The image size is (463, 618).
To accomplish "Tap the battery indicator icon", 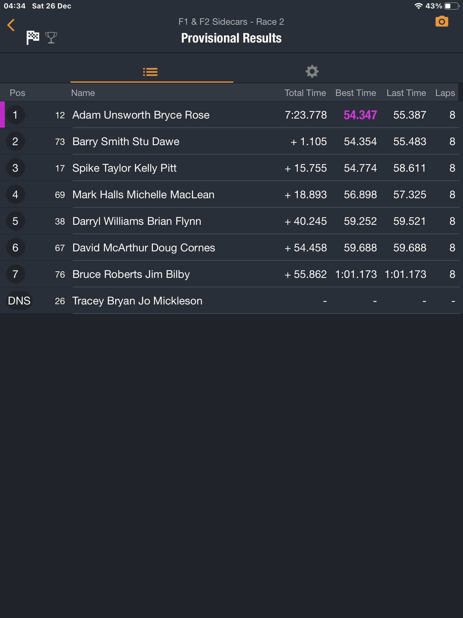I will tap(452, 6).
